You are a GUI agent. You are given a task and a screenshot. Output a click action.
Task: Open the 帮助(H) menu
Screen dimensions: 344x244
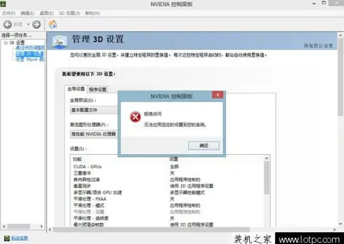pyautogui.click(x=92, y=13)
